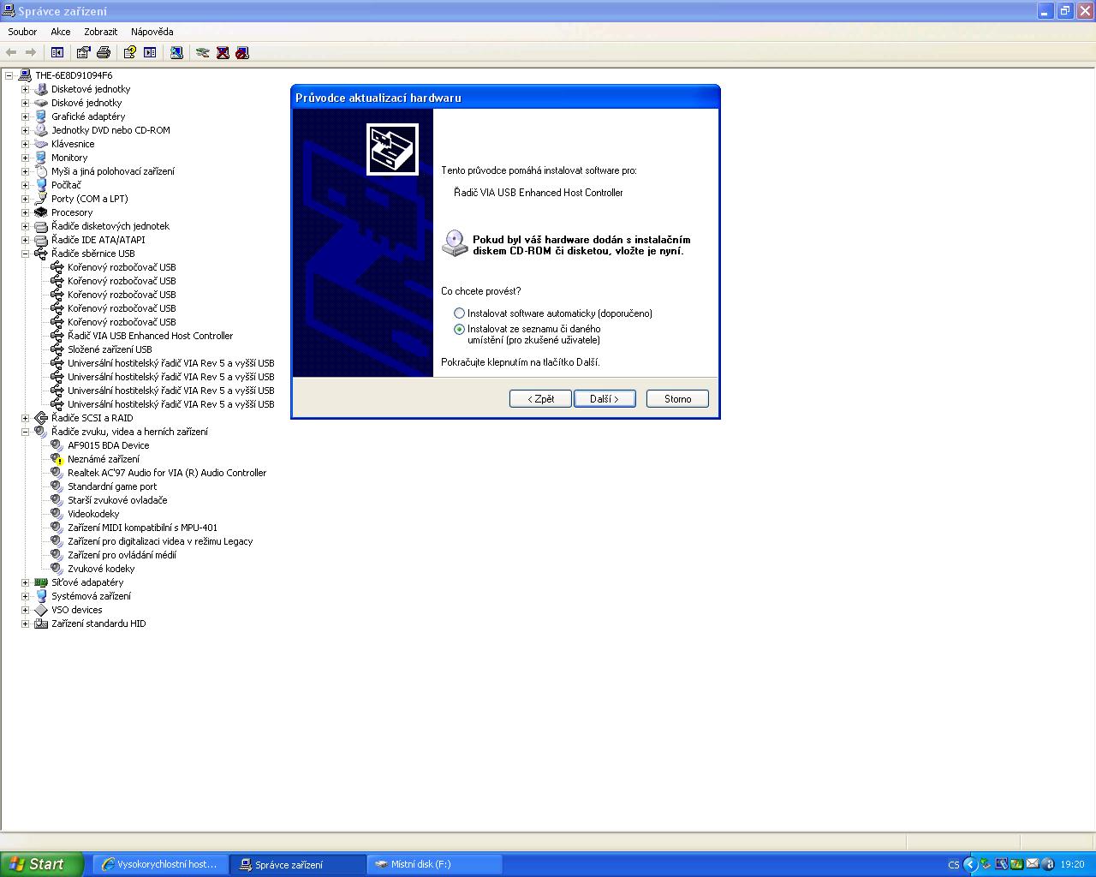This screenshot has height=877, width=1096.
Task: Open the Zobrazit menu
Action: [x=101, y=32]
